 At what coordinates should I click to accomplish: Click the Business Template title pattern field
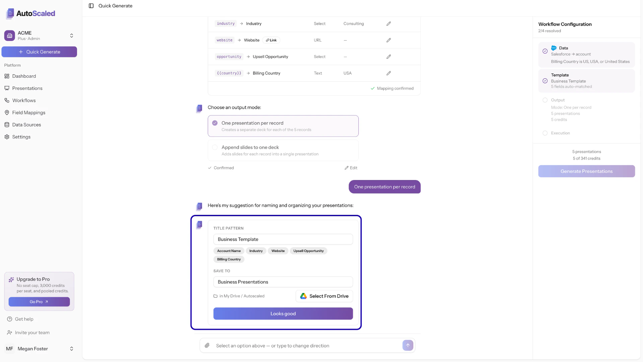[x=283, y=239]
